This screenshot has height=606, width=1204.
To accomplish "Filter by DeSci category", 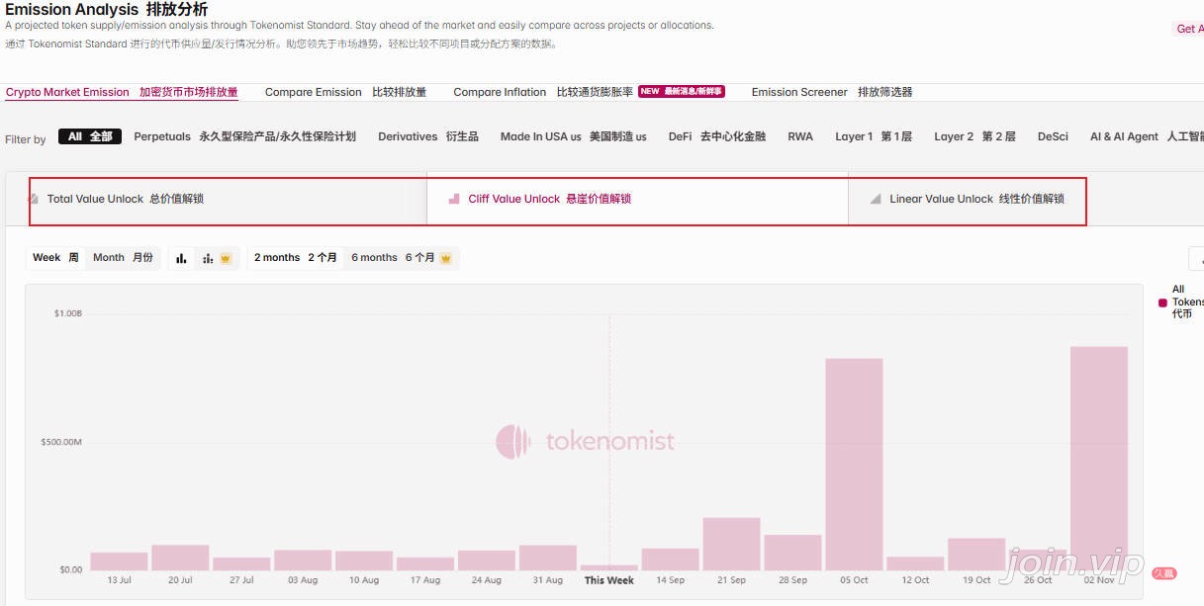I will (x=1053, y=136).
